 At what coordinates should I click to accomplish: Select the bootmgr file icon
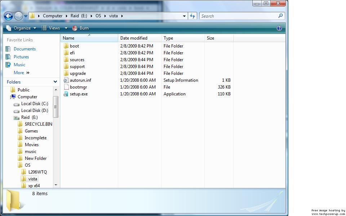coord(66,87)
